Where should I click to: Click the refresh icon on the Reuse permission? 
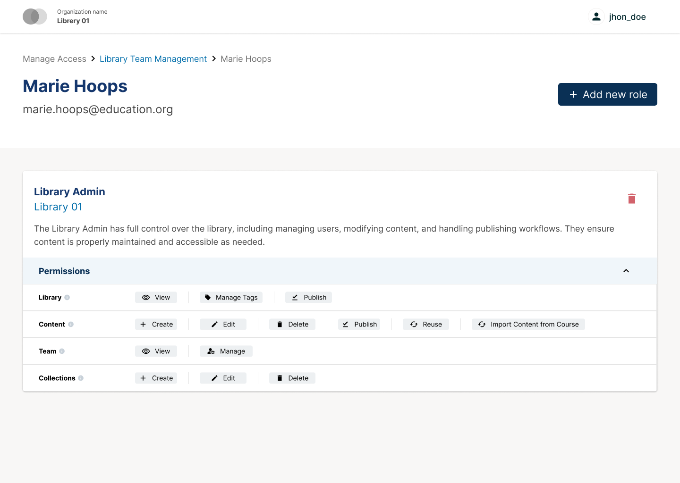click(413, 324)
